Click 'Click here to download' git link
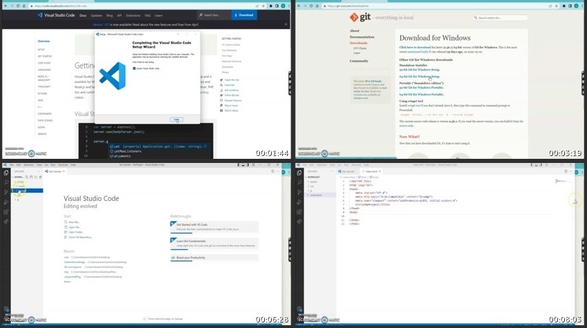 tap(415, 48)
